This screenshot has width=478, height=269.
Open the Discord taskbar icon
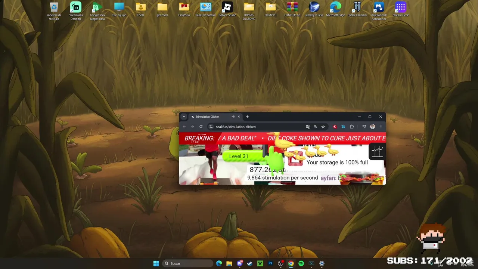(240, 263)
